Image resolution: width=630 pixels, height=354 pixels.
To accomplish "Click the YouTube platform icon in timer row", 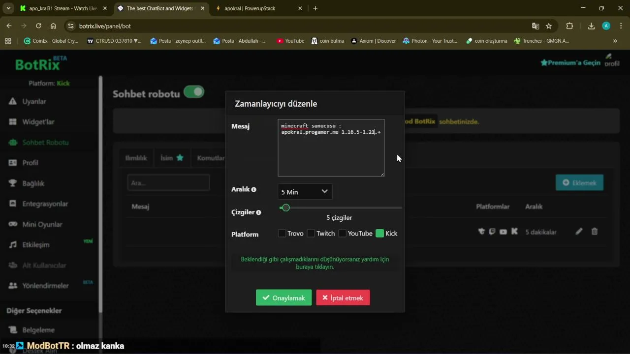I will click(503, 232).
